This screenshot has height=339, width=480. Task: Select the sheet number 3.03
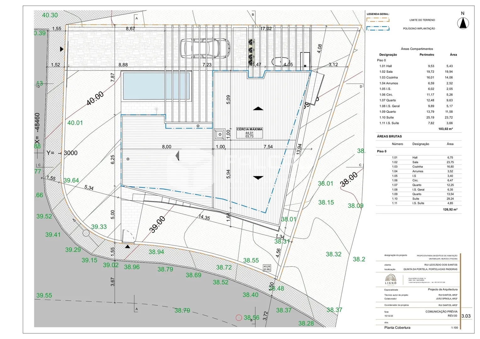pos(466,316)
